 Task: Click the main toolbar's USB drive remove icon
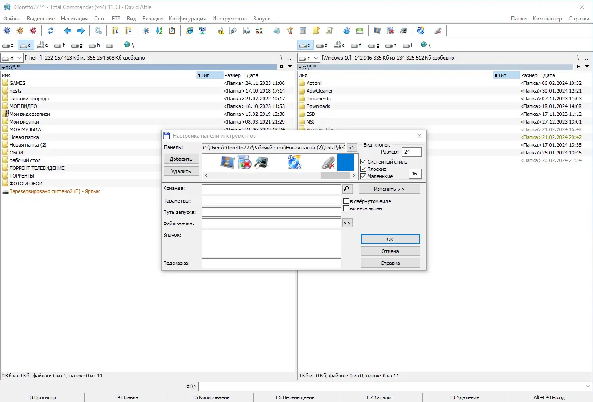(438, 30)
